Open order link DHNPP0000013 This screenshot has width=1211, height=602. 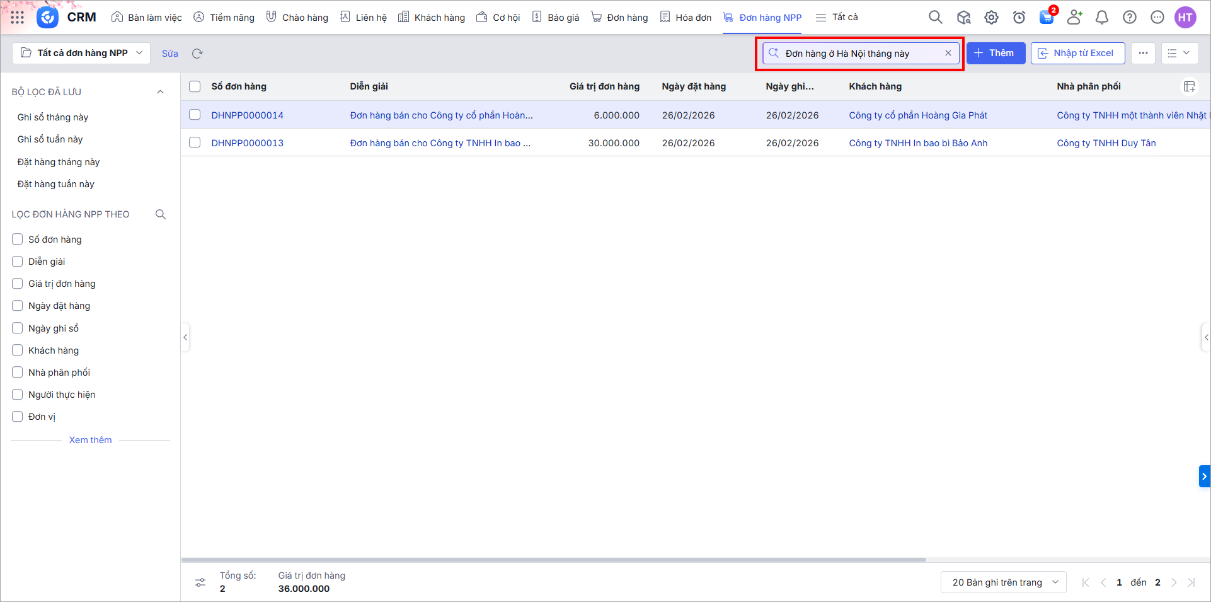point(247,143)
